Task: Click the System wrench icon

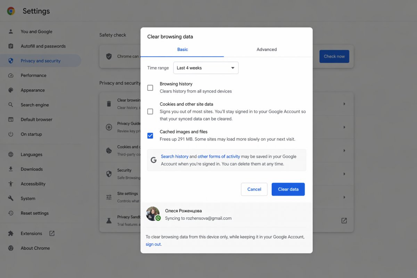Action: (x=11, y=198)
